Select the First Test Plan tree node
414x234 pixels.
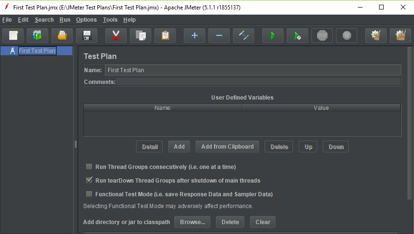coord(37,50)
